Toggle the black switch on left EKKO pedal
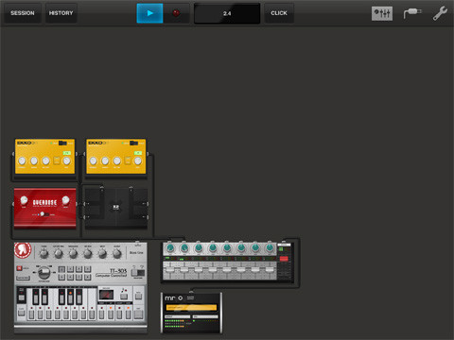 coord(62,144)
